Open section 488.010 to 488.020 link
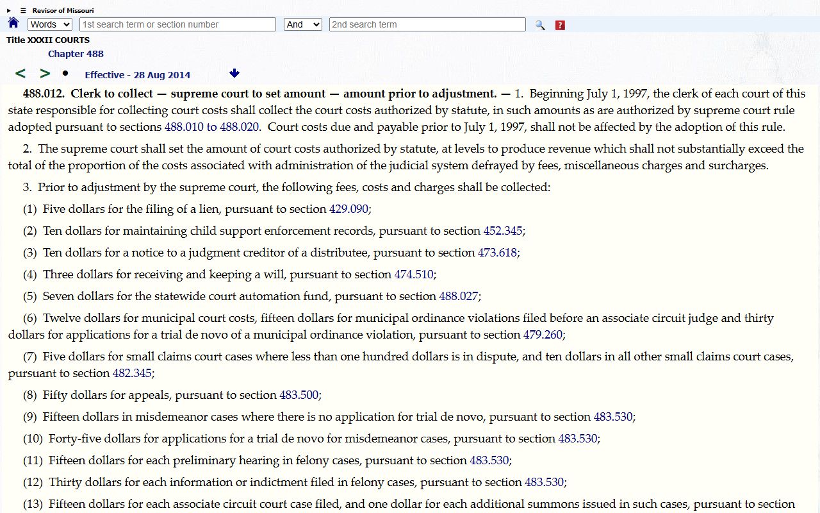Viewport: 820px width, 513px height. coord(211,127)
